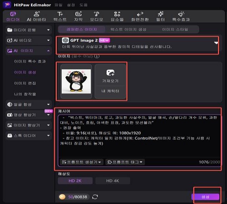This screenshot has width=227, height=204.
Task: Select HD 2K resolution
Action: tap(75, 181)
